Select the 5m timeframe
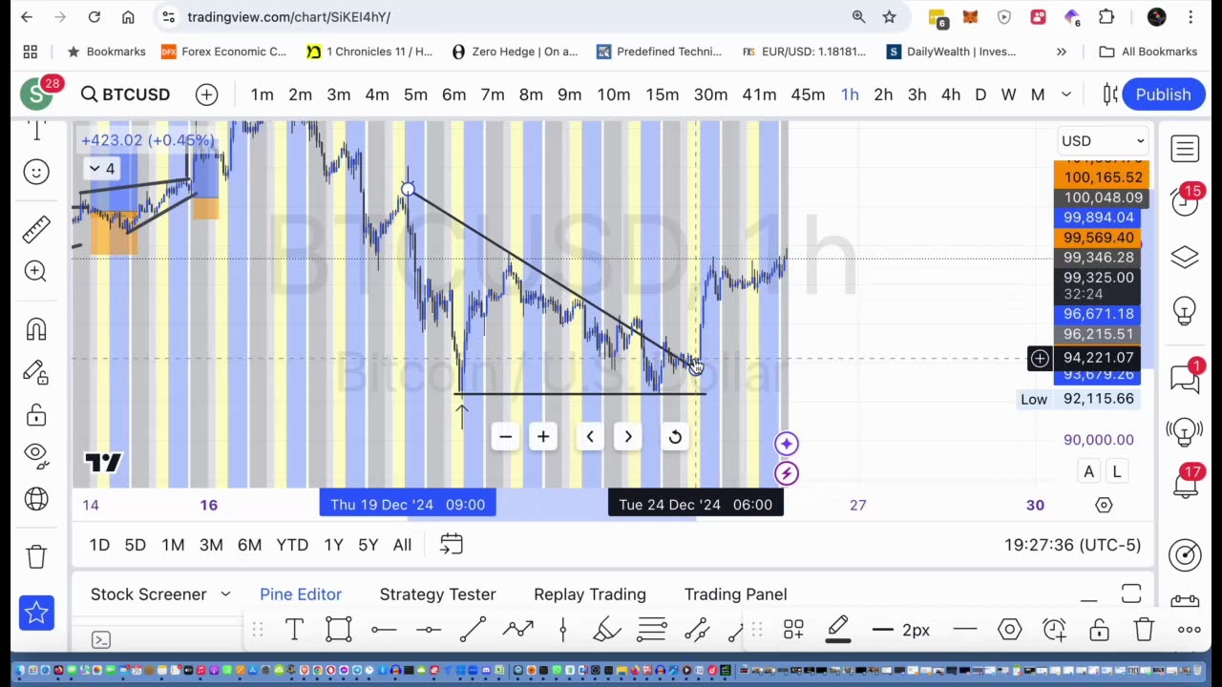The height and width of the screenshot is (687, 1222). tap(415, 94)
